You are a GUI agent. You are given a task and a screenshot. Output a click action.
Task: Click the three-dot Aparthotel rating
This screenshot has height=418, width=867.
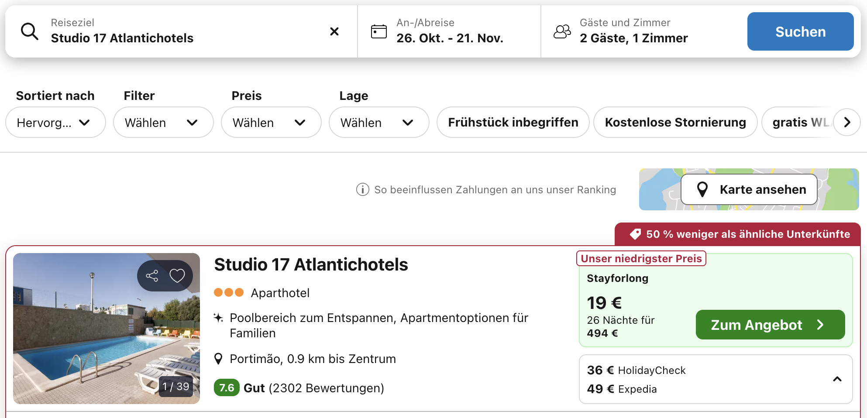point(229,292)
